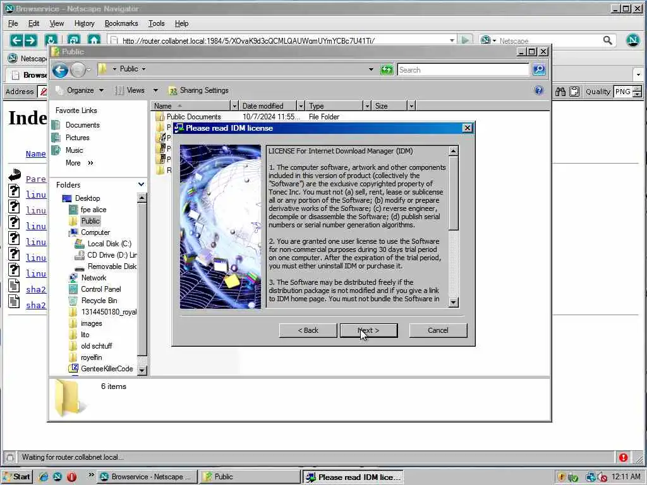Click padlock icon in Netscape status bar
647x485 pixels.
[10, 457]
